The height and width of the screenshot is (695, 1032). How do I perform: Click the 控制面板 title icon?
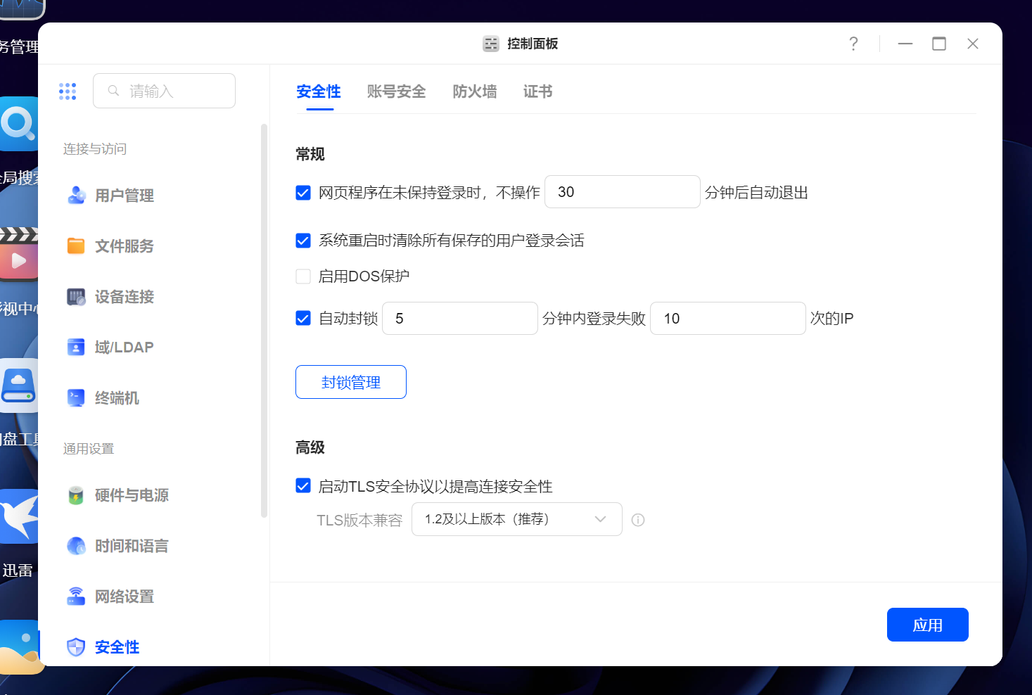point(491,44)
